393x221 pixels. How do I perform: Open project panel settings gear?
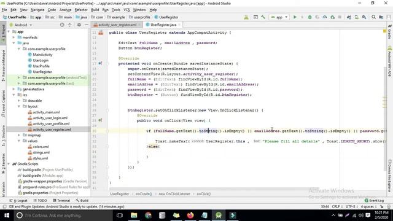point(79,25)
